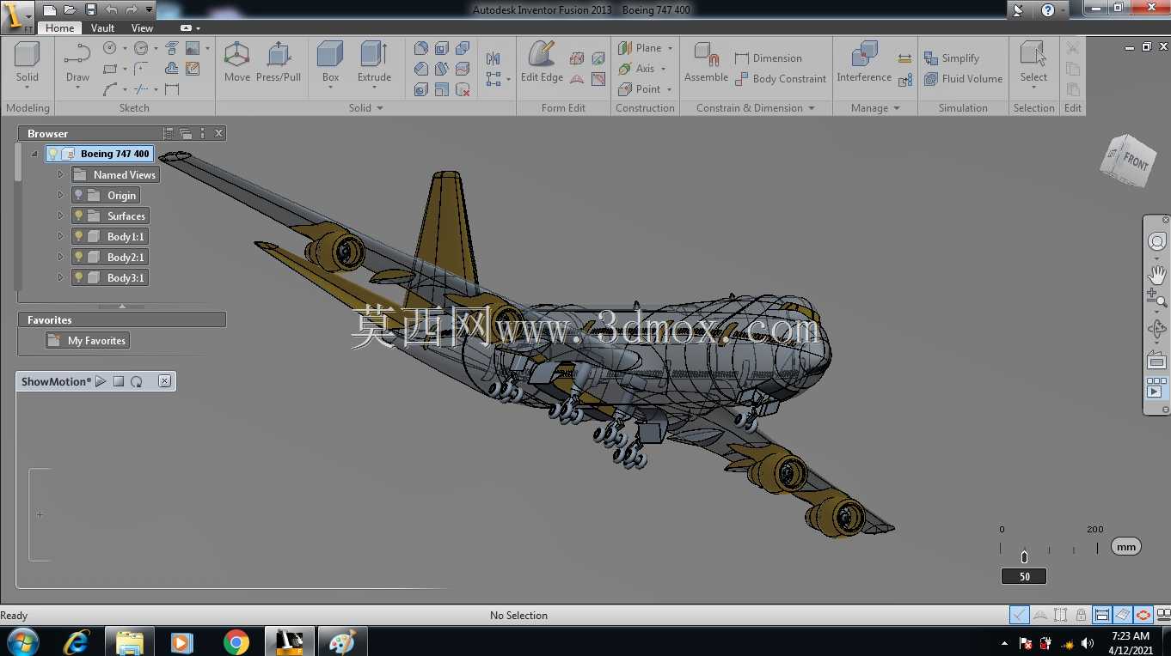Image resolution: width=1171 pixels, height=656 pixels.
Task: Expand the Named Views folder
Action: point(60,175)
